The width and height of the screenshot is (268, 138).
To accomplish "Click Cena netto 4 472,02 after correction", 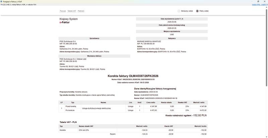I will (x=154, y=110).
